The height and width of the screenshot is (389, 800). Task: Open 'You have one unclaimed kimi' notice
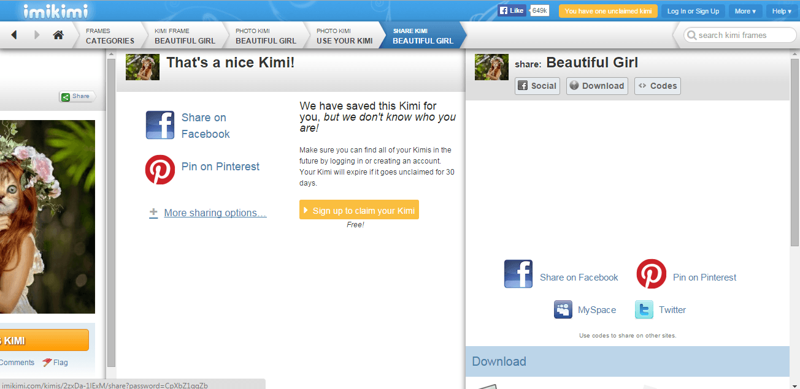point(608,11)
